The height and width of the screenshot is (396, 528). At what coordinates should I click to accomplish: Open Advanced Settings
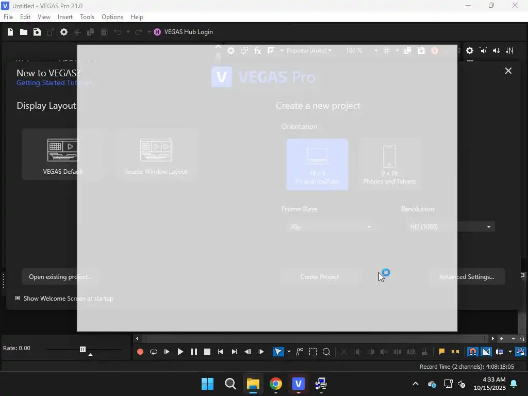tap(466, 277)
